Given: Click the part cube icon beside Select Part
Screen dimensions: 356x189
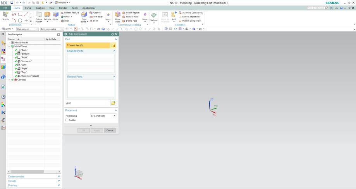Looking at the screenshot, I should 113,45.
